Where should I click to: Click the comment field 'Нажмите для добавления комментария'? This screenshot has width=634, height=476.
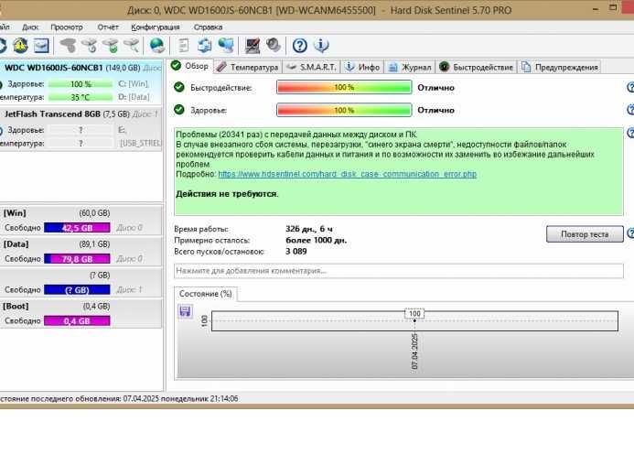click(x=399, y=271)
